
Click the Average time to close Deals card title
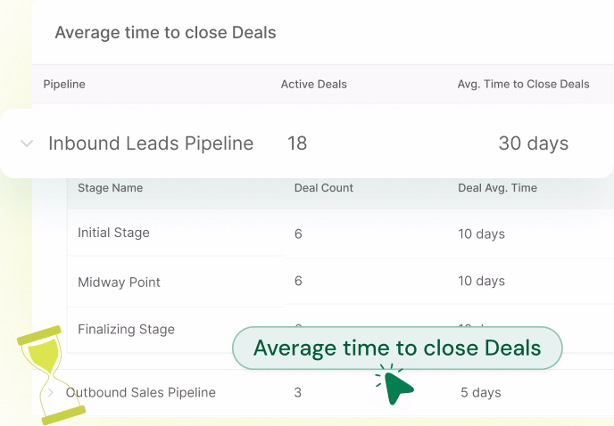[165, 32]
